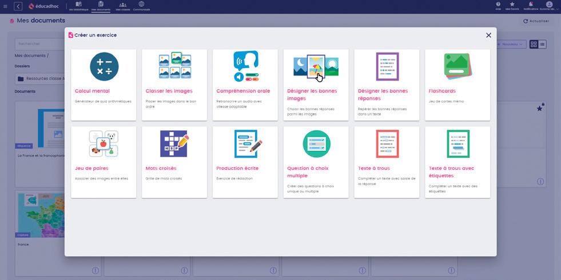This screenshot has height=280, width=561.
Task: Switch to grid view
Action: (x=534, y=45)
